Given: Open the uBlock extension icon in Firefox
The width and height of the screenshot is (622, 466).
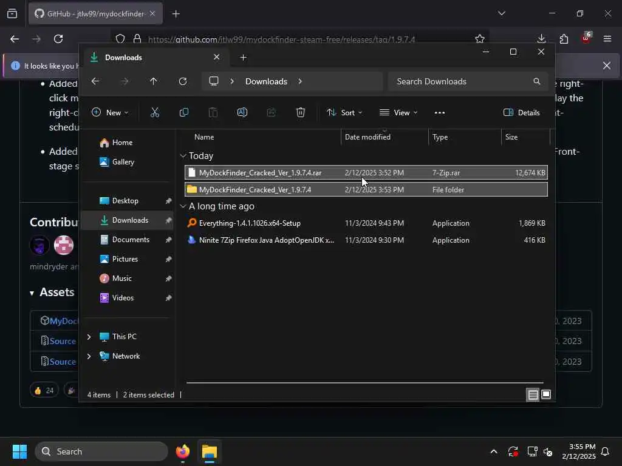Looking at the screenshot, I should [586, 38].
